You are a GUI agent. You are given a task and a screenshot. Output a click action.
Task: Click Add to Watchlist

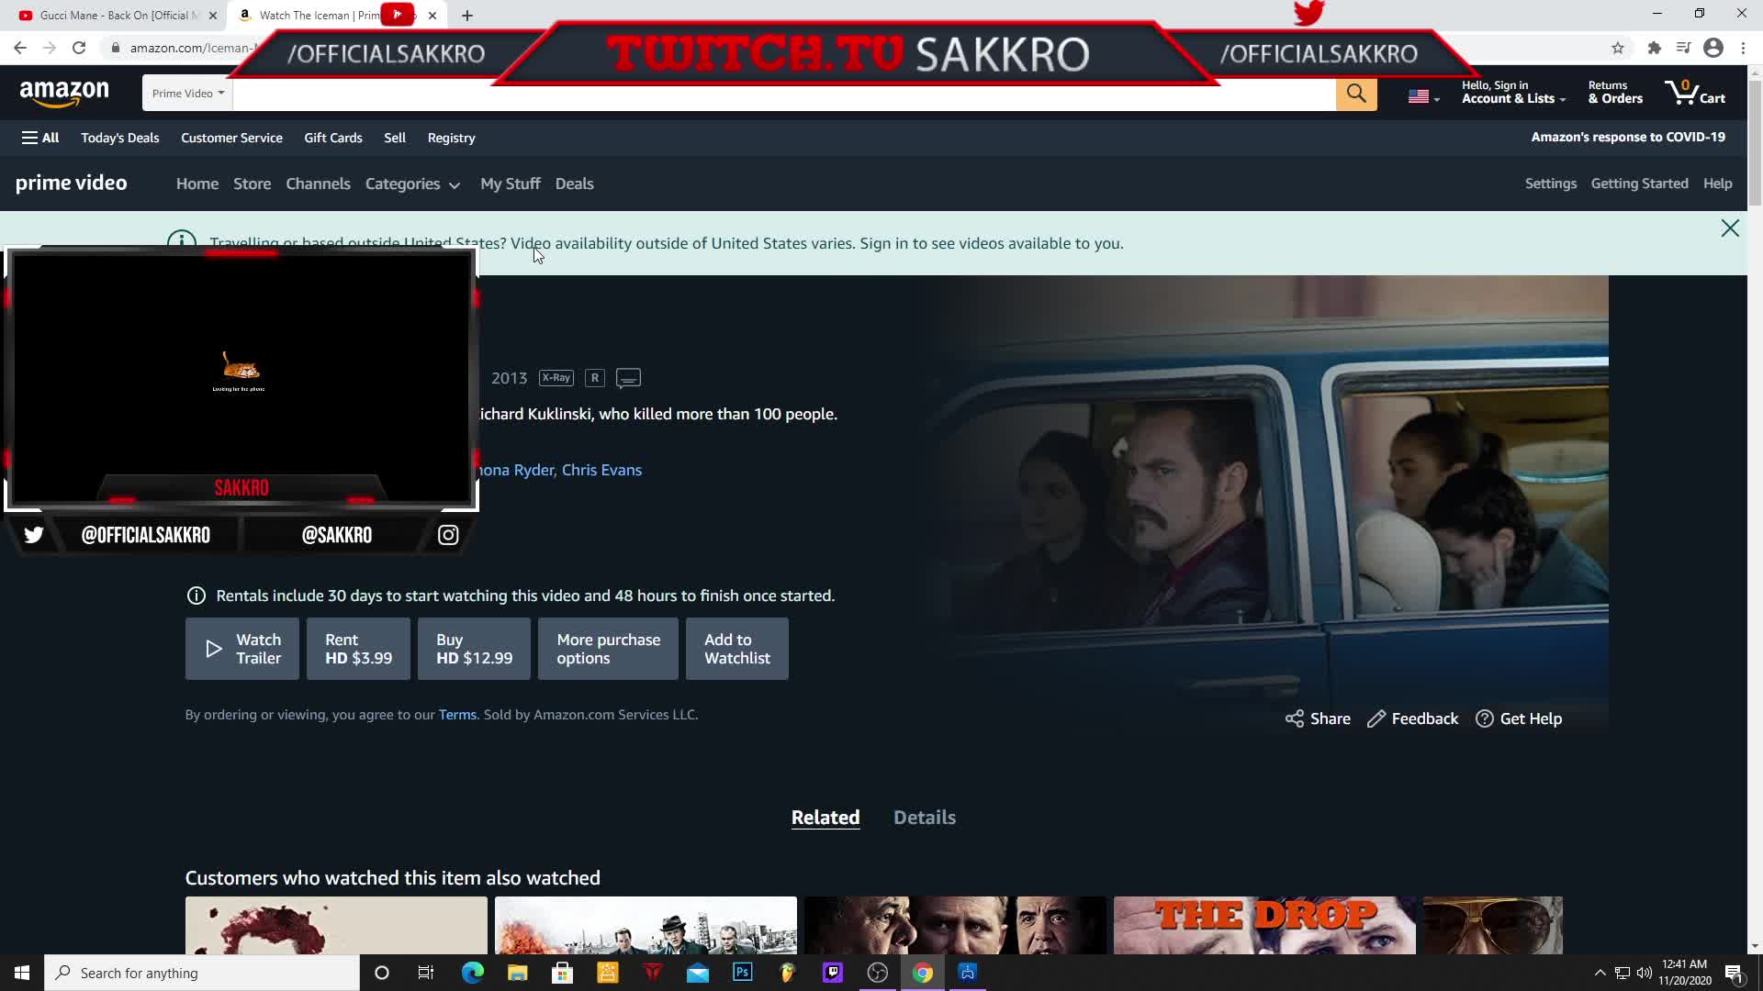click(x=737, y=649)
